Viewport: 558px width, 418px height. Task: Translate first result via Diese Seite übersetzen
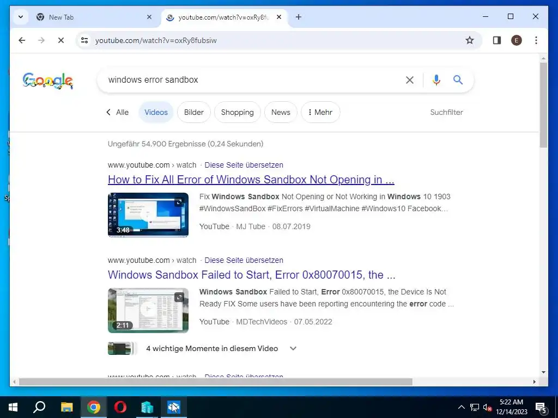click(244, 165)
